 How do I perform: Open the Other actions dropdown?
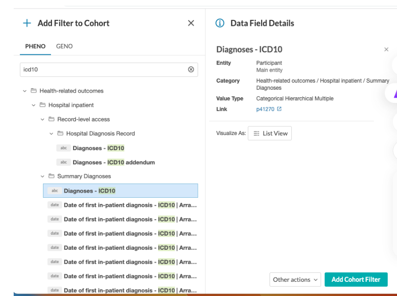point(295,279)
